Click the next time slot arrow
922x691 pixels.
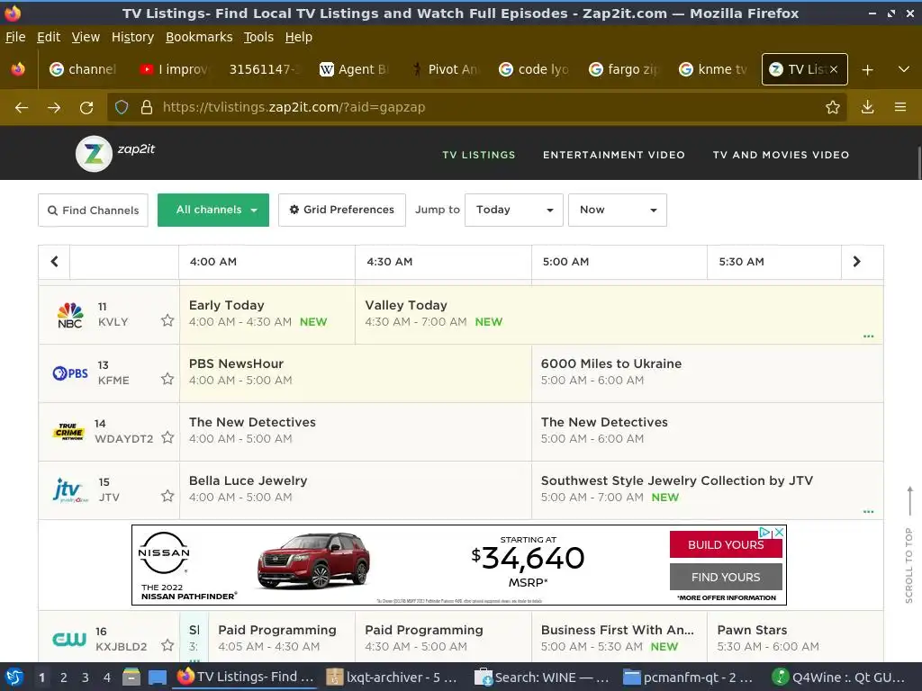857,262
